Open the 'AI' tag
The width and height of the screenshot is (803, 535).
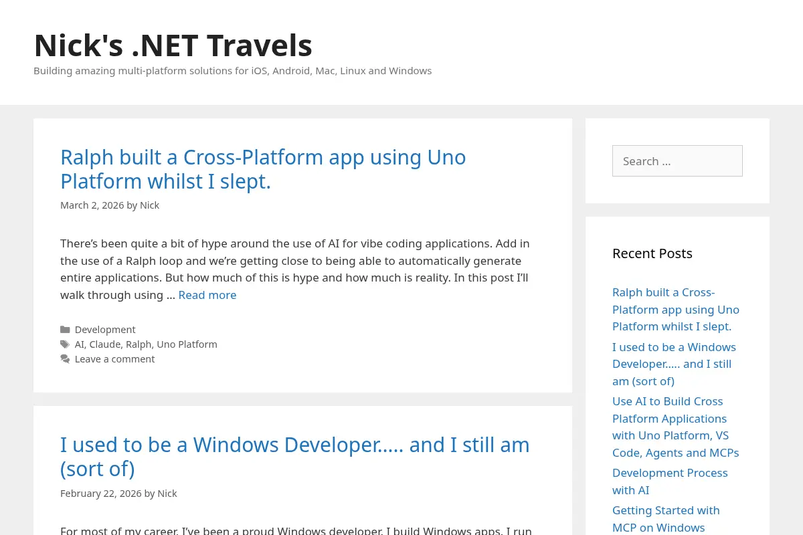click(80, 344)
